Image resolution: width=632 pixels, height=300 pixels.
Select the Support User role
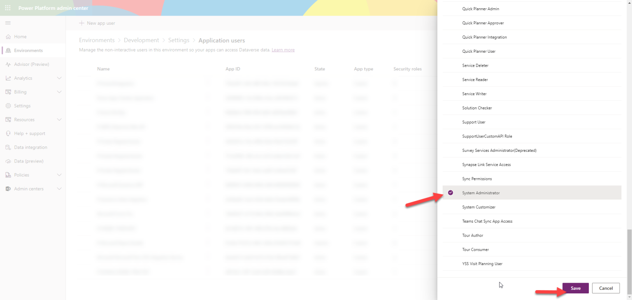(532, 122)
